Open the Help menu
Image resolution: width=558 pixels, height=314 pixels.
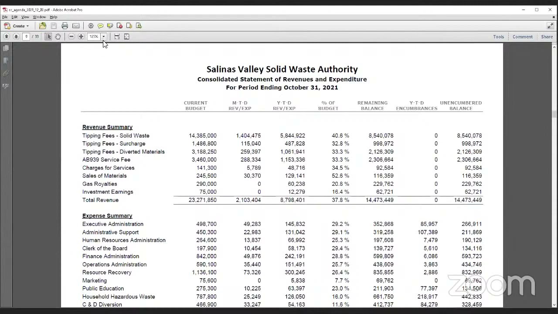tap(53, 17)
